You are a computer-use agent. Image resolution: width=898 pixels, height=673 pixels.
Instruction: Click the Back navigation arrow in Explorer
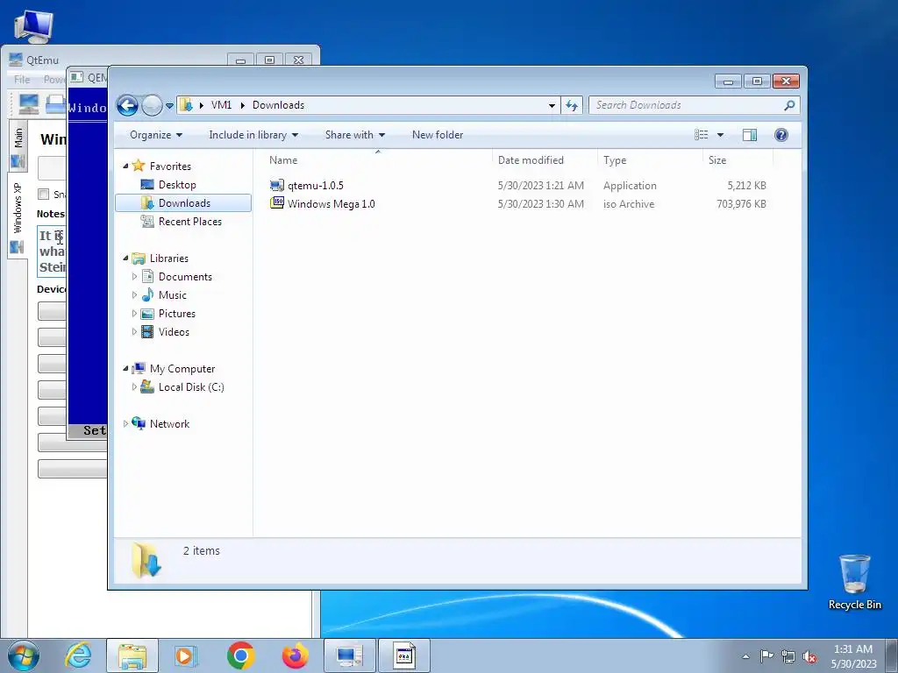[x=127, y=105]
